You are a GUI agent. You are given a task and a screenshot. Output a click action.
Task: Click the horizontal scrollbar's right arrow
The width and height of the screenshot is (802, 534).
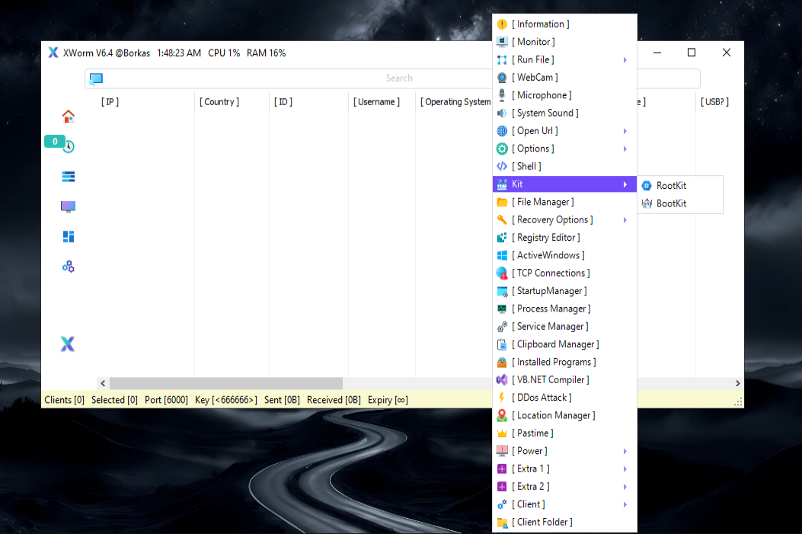click(737, 383)
